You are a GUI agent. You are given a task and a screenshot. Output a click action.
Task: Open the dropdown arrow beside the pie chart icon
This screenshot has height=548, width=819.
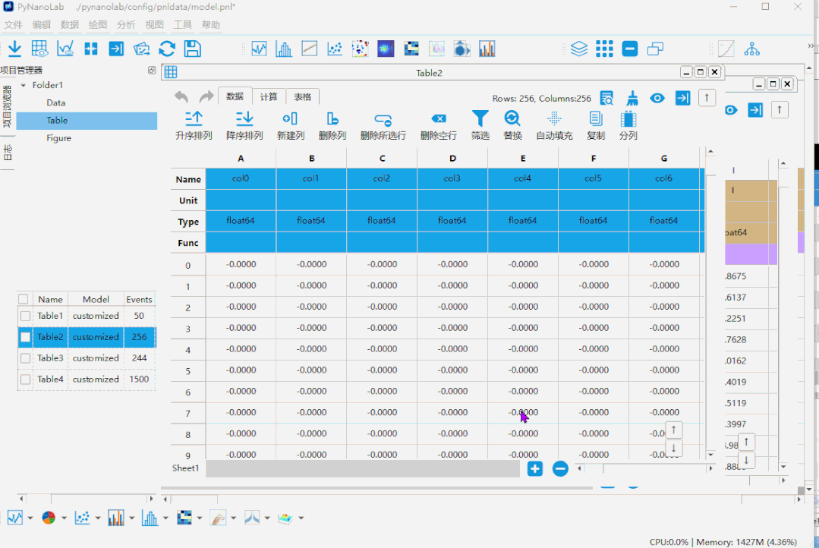coord(64,518)
